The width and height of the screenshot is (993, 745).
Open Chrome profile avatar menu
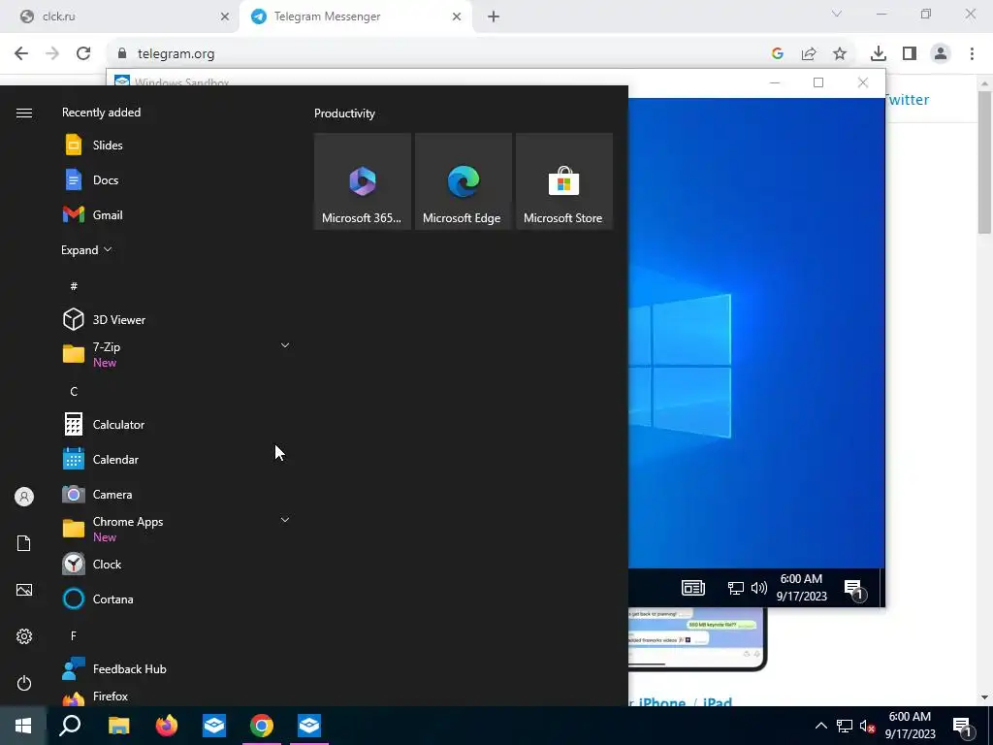(941, 54)
